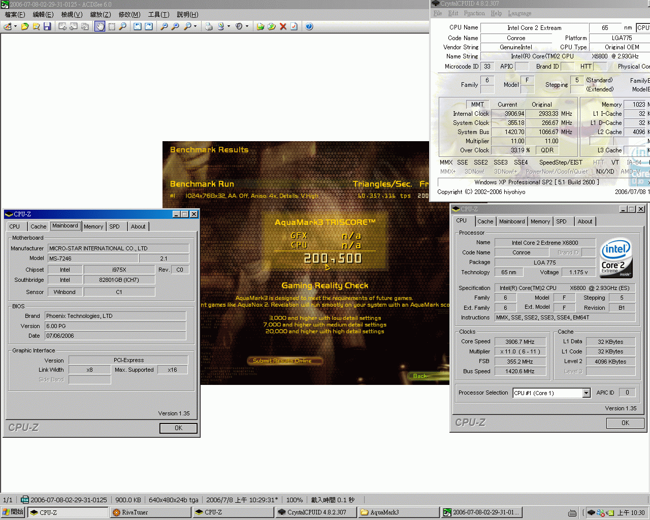Open the Memory tab in right CPU-Z window
The height and width of the screenshot is (520, 650).
coord(540,221)
